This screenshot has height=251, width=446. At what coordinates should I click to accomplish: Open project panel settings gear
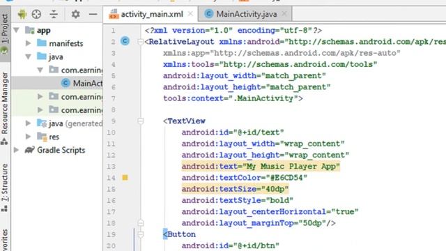pyautogui.click(x=75, y=14)
